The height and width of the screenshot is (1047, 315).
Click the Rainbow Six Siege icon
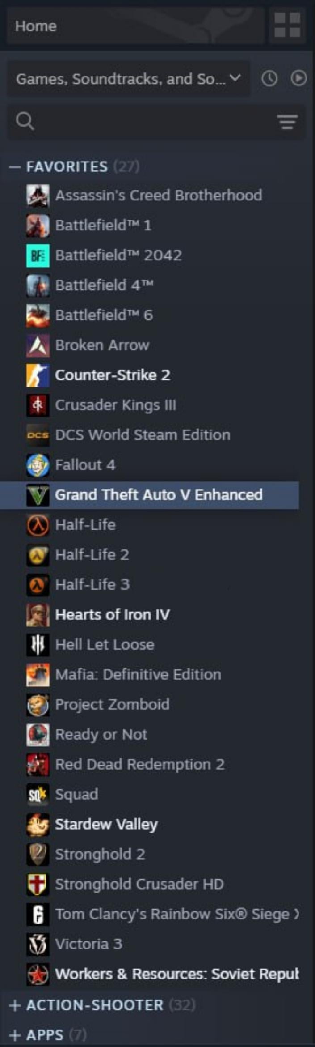point(38,914)
